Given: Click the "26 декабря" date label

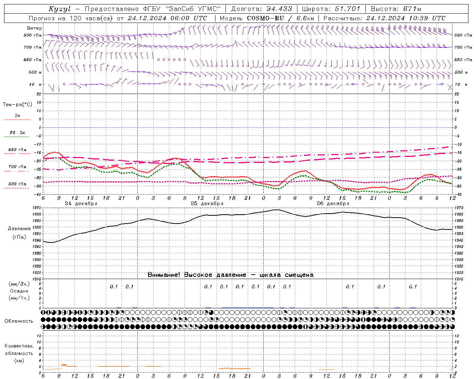Looking at the screenshot, I should pyautogui.click(x=333, y=204).
